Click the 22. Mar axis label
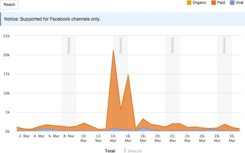 (173, 138)
